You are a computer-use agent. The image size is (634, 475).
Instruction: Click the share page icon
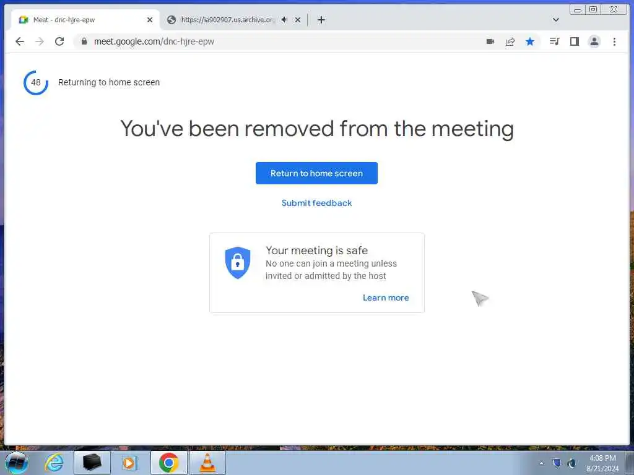coord(510,41)
